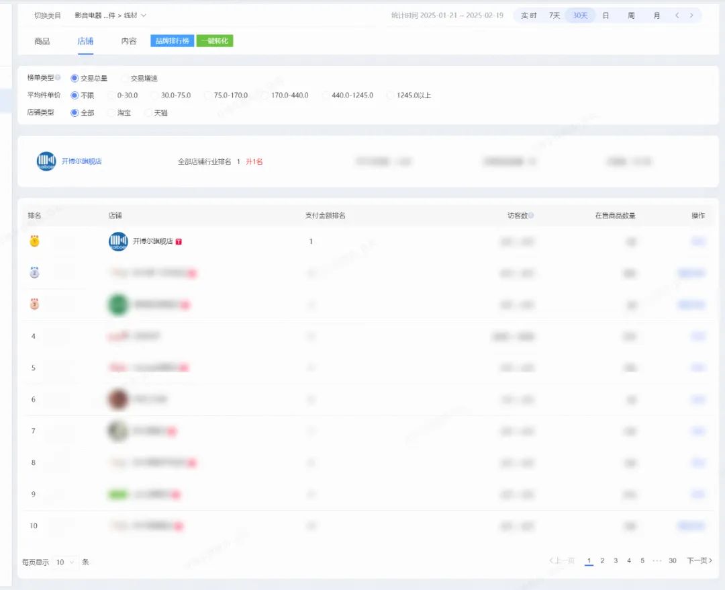Go to next period with right arrow

691,15
